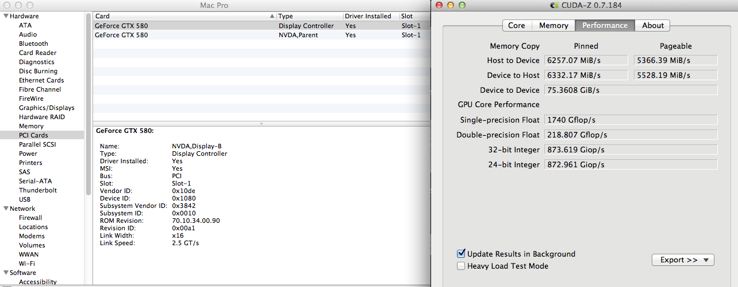The image size is (738, 287).
Task: Select the highlighted PCI Cards item
Action: [x=42, y=135]
